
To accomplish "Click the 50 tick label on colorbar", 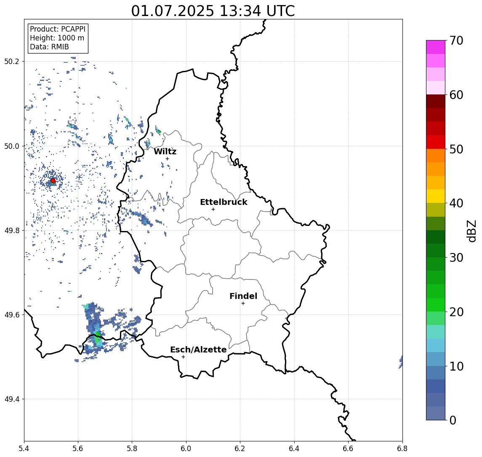I will click(x=456, y=149).
